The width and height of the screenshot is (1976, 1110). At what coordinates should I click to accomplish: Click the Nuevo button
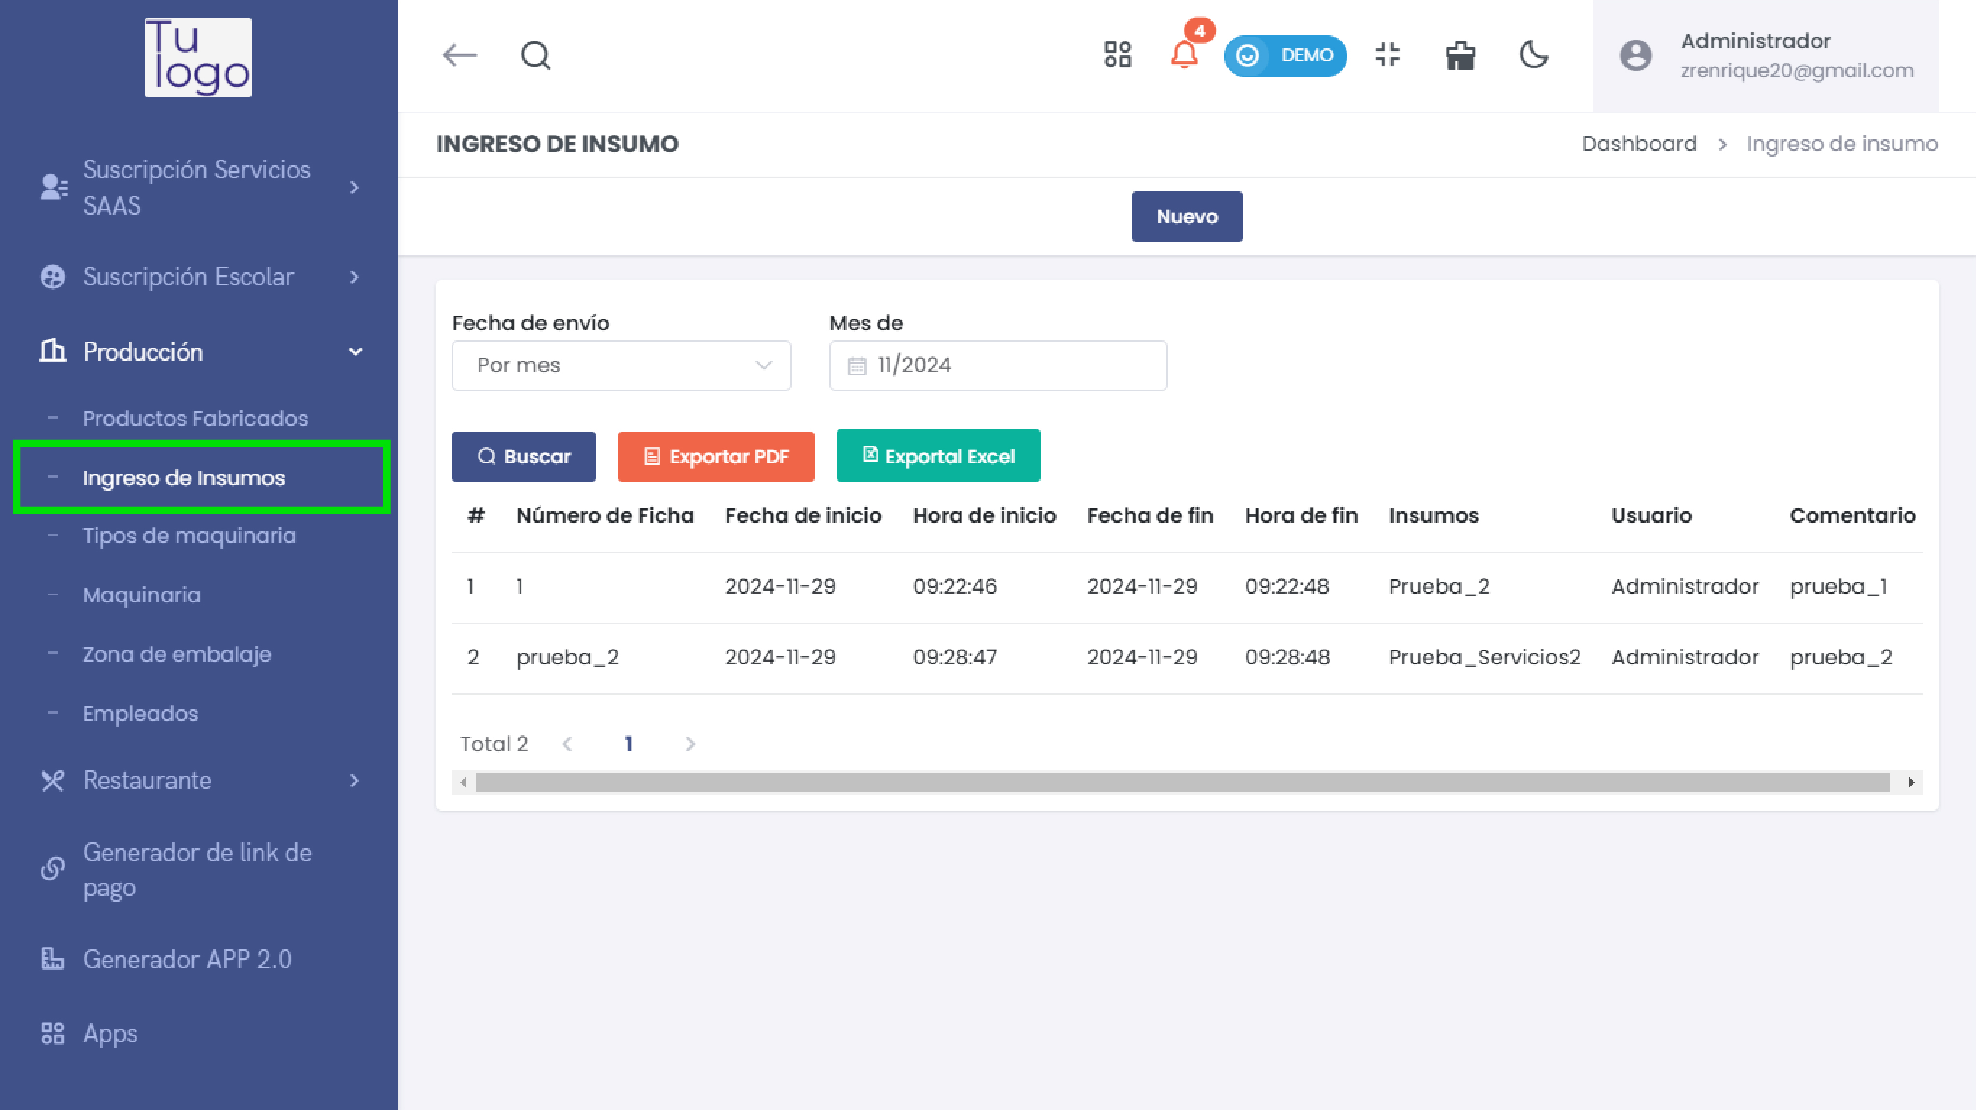1186,217
